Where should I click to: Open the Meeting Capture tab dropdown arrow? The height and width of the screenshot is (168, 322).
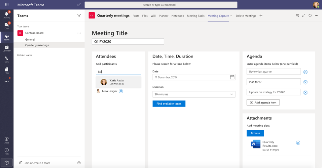[231, 16]
